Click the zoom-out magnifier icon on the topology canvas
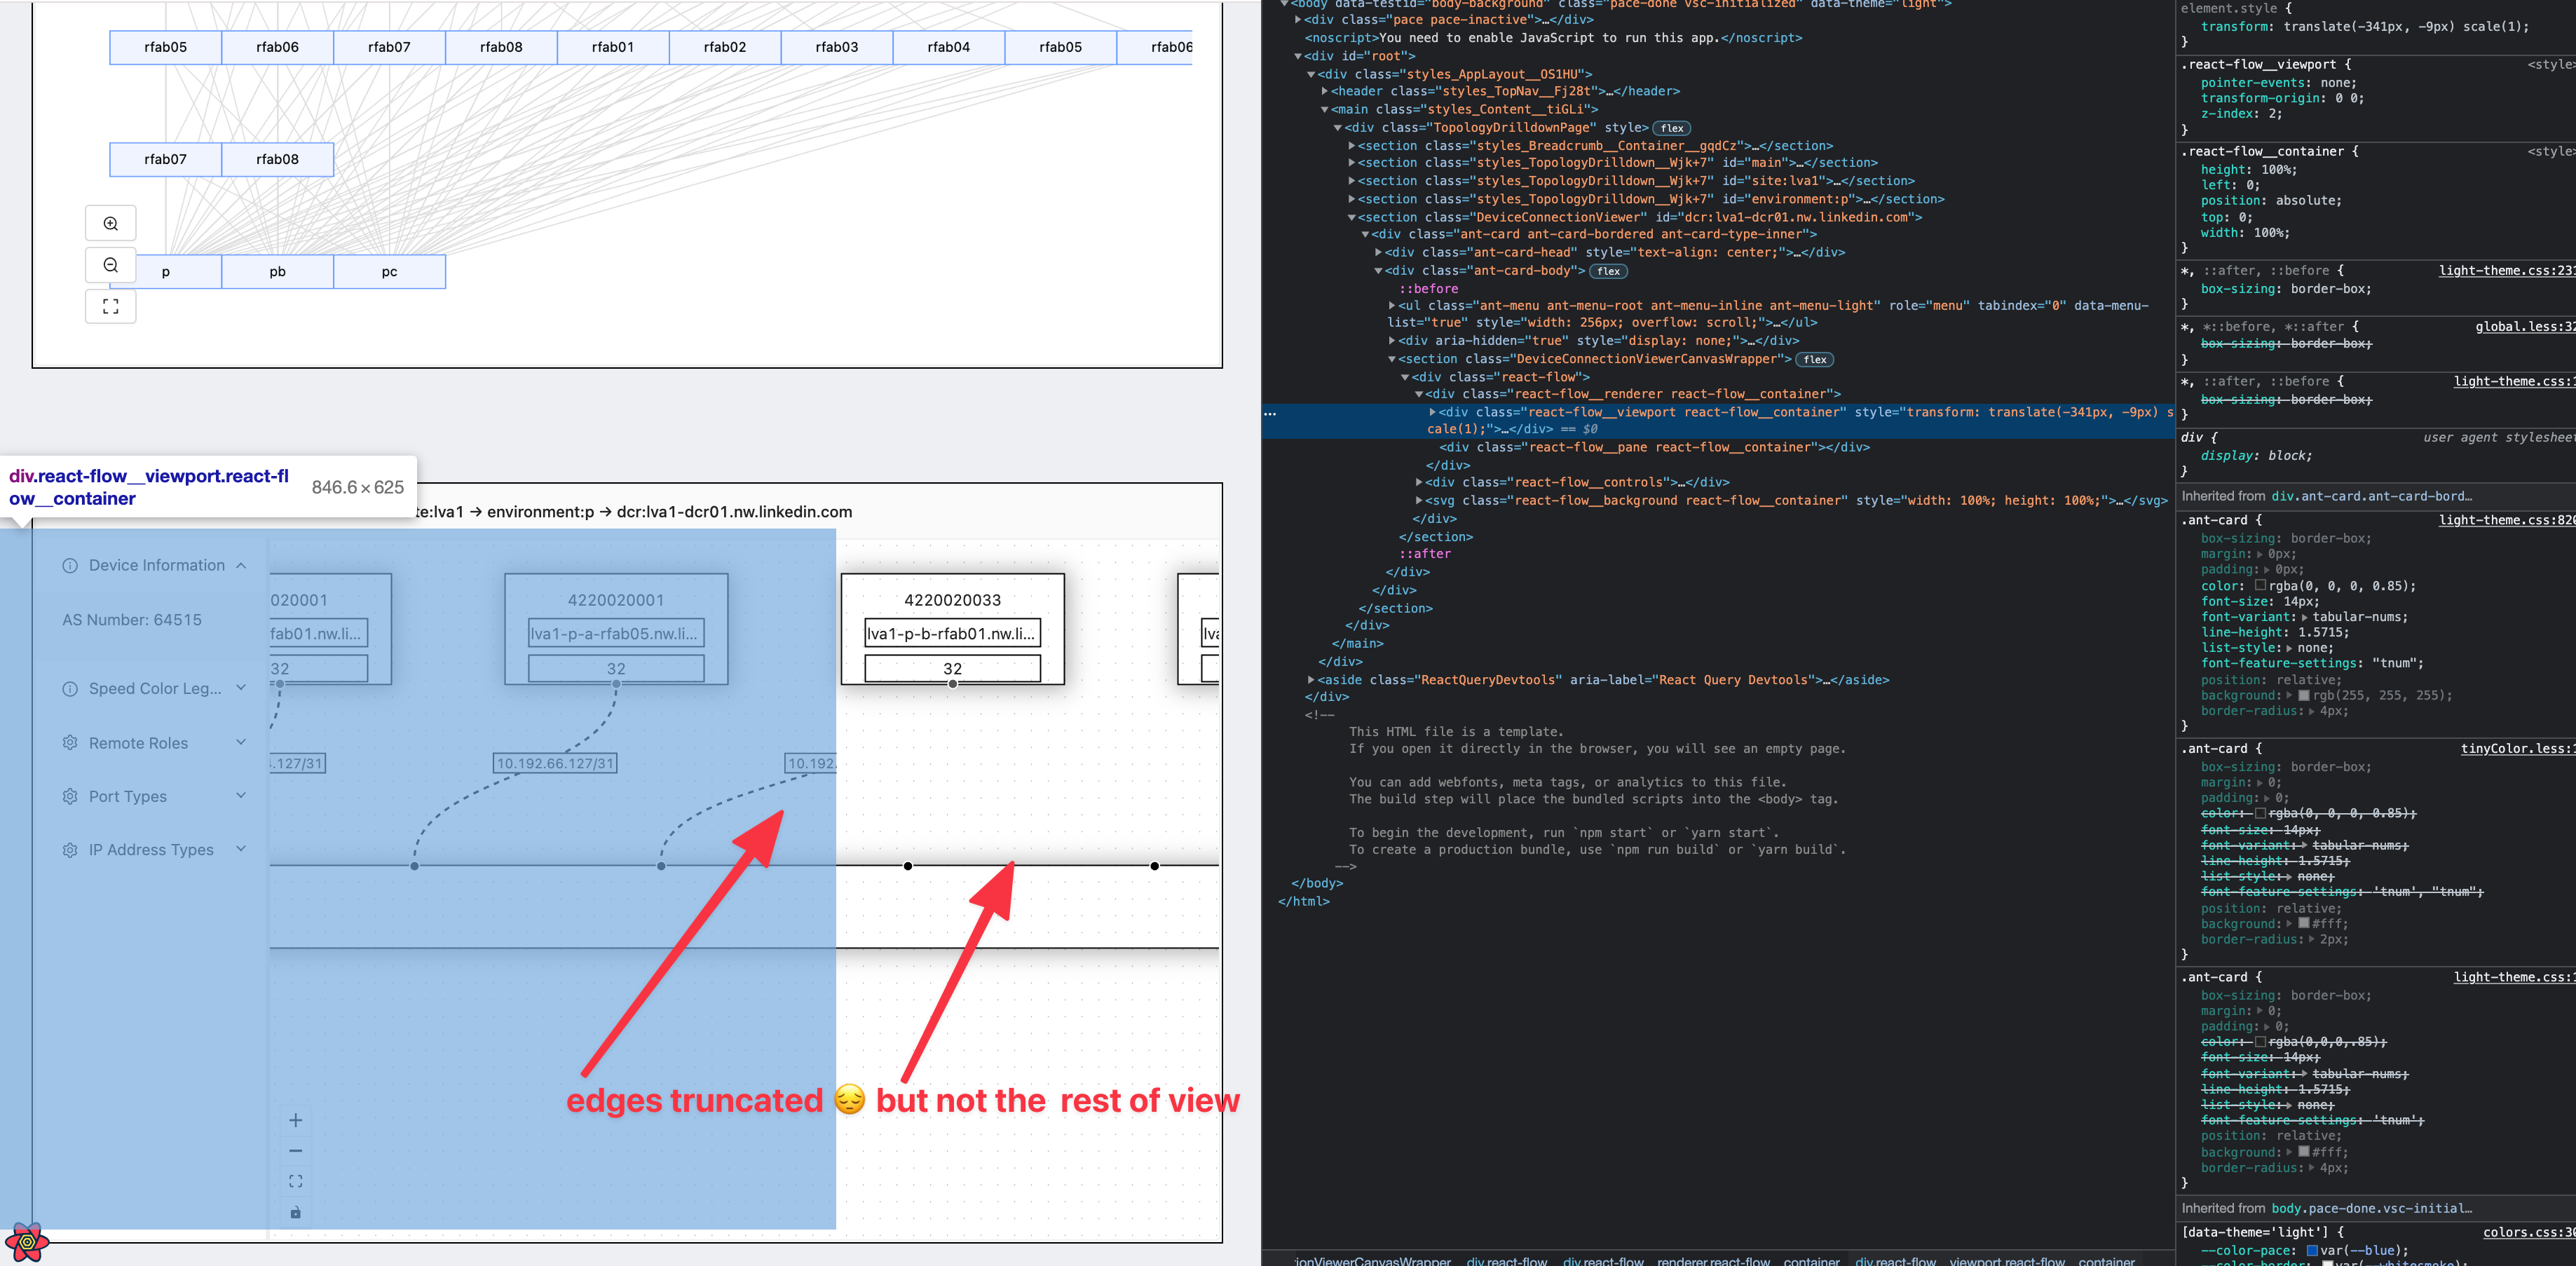This screenshot has height=1266, width=2576. pyautogui.click(x=110, y=265)
